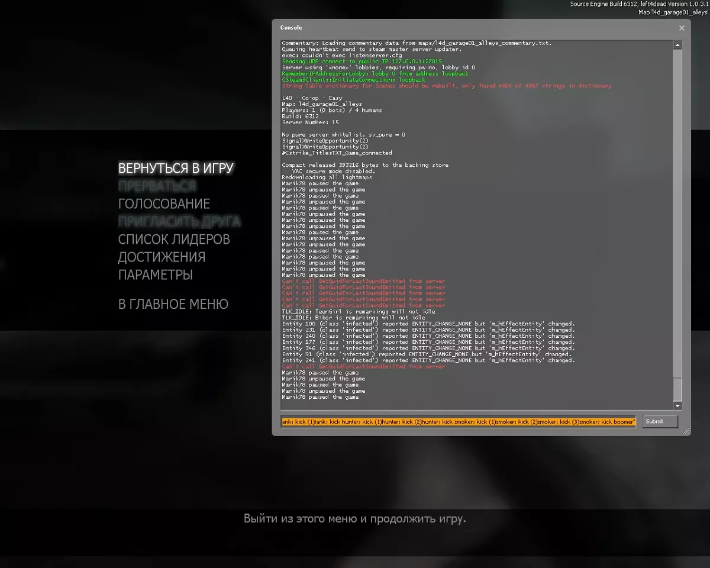Click 'Compact released 393216 bytes' line
The height and width of the screenshot is (568, 710).
coord(365,165)
